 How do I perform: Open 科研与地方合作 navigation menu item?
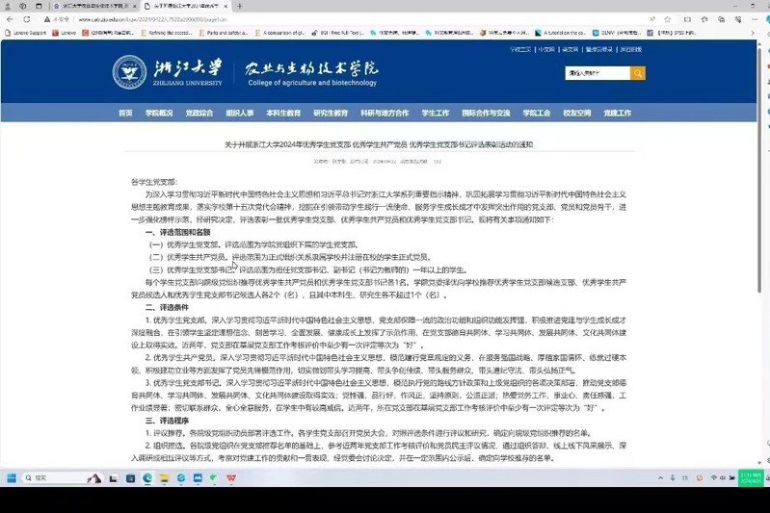pos(385,113)
